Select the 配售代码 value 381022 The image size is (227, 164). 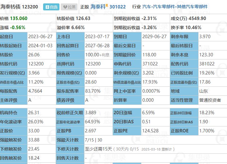[207, 64]
